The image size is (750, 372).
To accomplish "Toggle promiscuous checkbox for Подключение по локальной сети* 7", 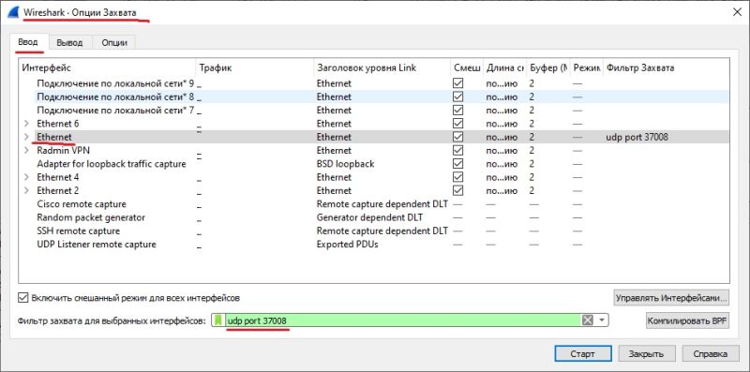I will pos(458,111).
